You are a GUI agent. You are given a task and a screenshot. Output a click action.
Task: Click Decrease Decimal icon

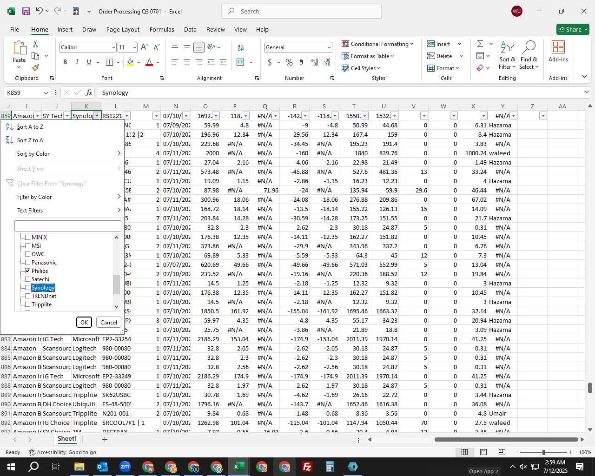point(327,62)
